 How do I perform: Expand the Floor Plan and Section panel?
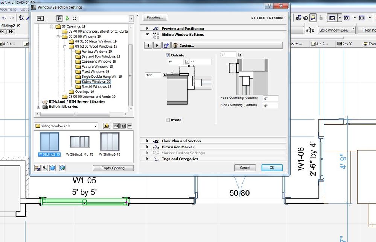coord(147,141)
